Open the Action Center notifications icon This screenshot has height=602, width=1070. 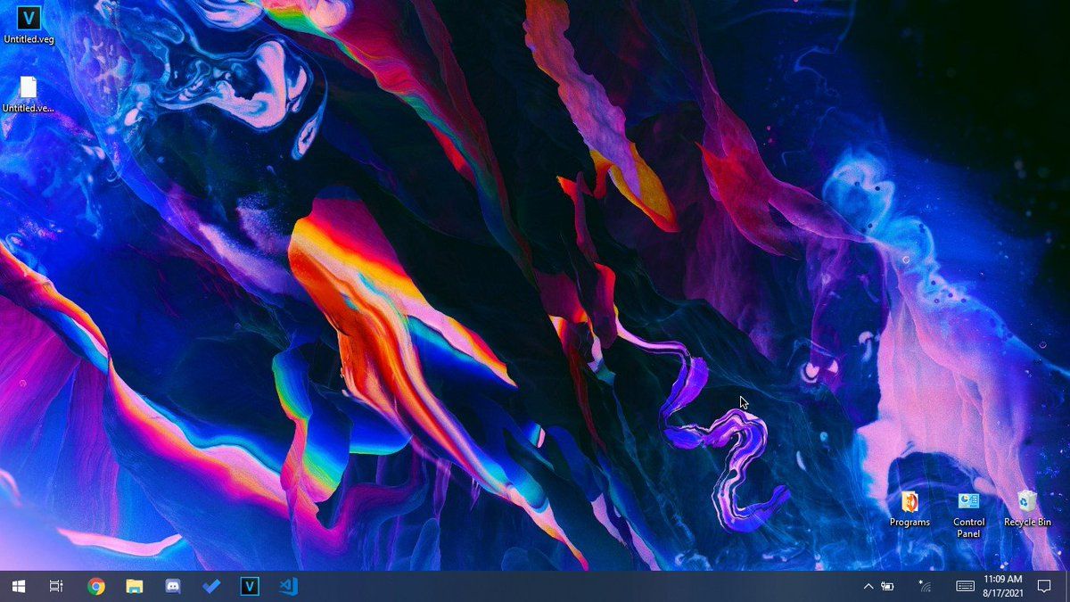tap(1044, 586)
